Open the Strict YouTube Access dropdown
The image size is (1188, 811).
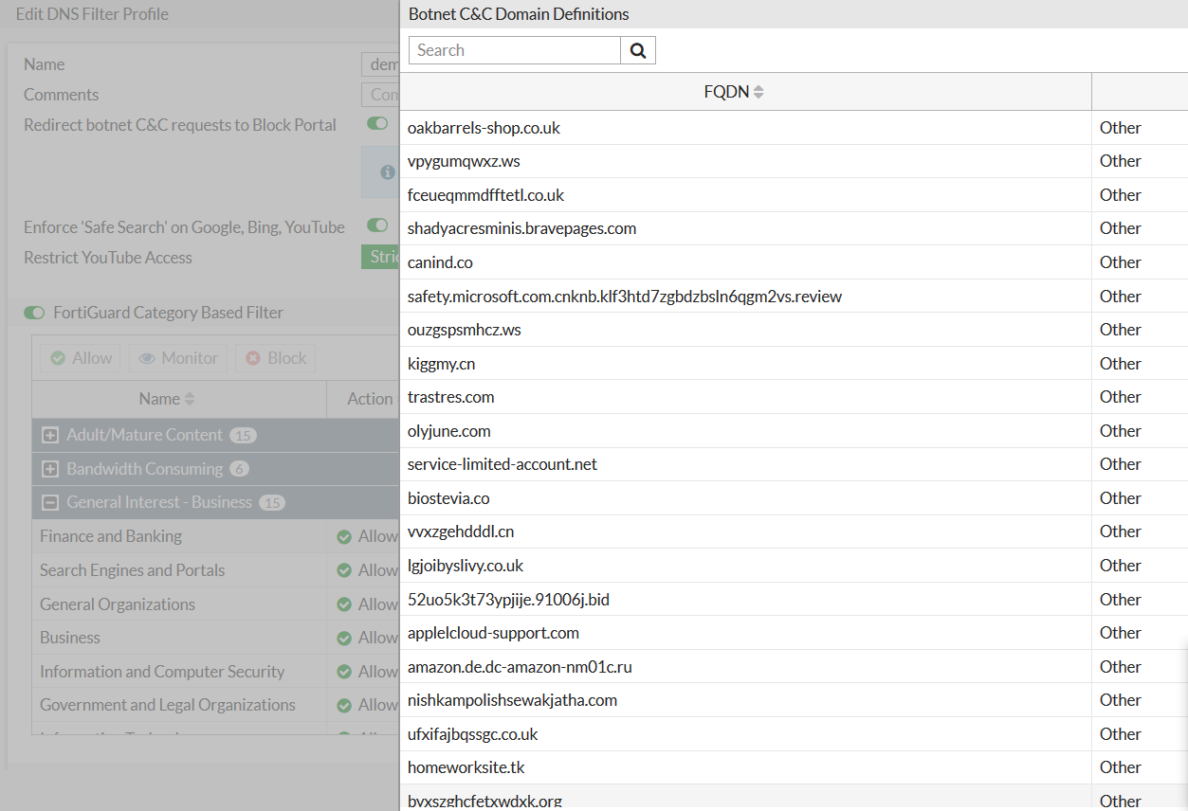[383, 256]
